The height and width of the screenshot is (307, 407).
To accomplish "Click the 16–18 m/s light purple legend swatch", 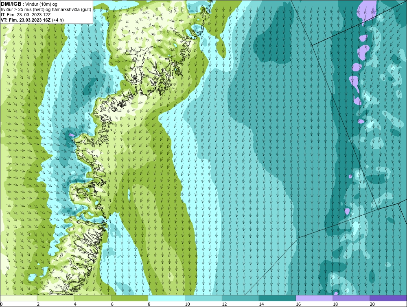I will [x=314, y=298].
